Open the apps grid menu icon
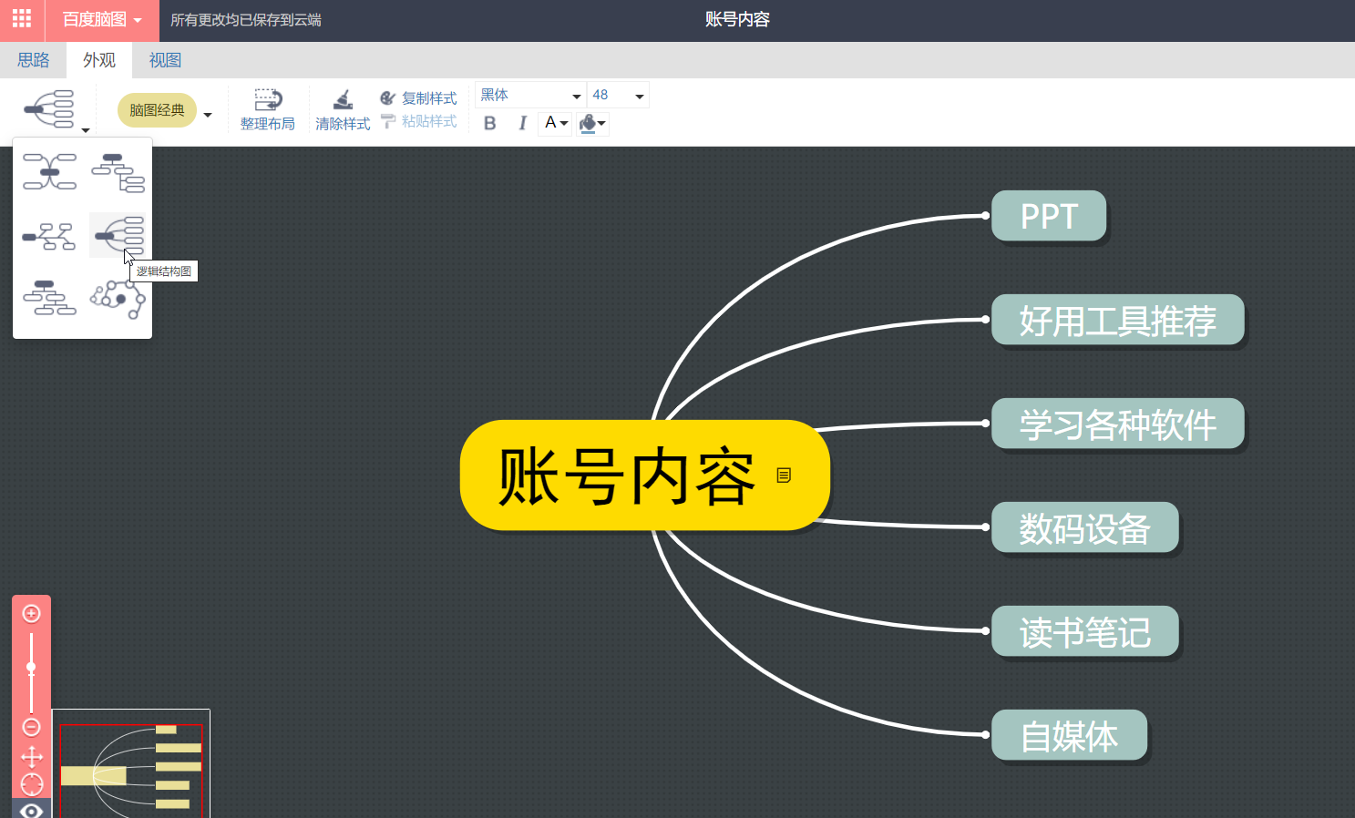 point(22,18)
